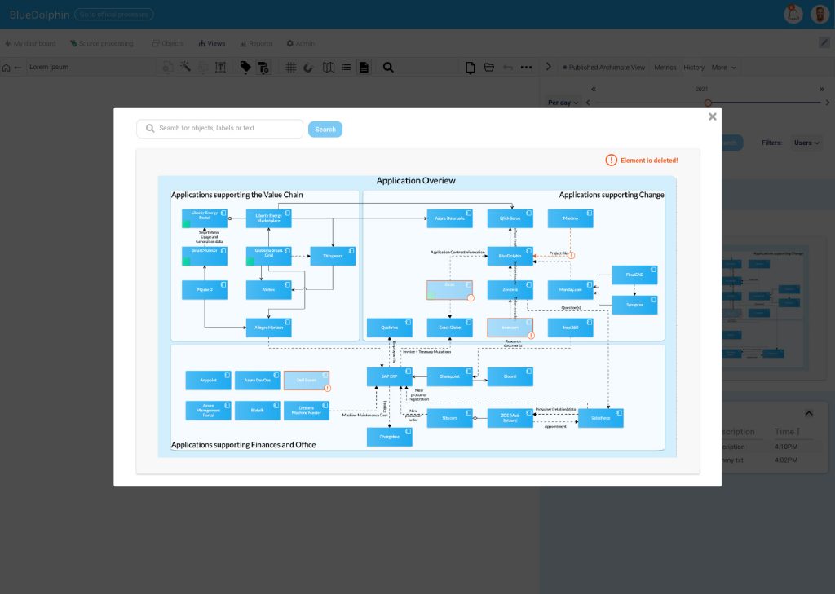Select the Monday.com application box
The width and height of the screenshot is (835, 594).
(570, 290)
